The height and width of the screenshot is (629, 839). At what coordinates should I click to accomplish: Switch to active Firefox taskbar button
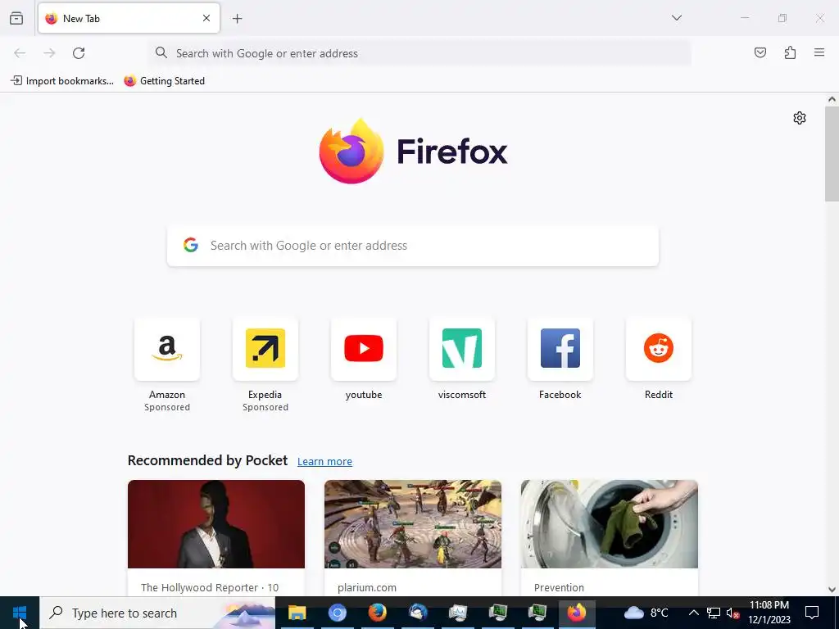(x=576, y=613)
